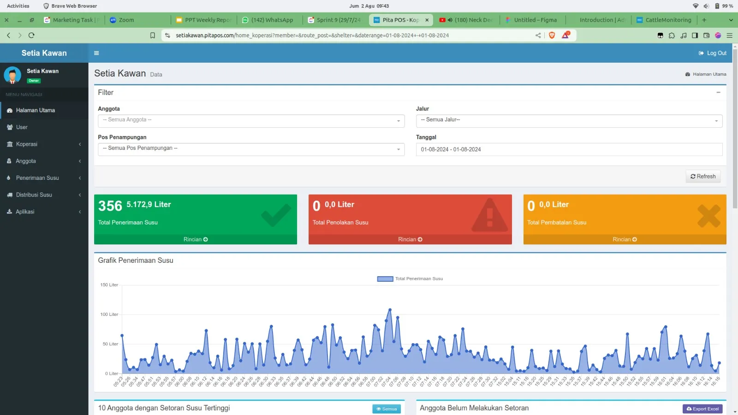
Task: Open the Semua Anggota dropdown
Action: pyautogui.click(x=251, y=121)
